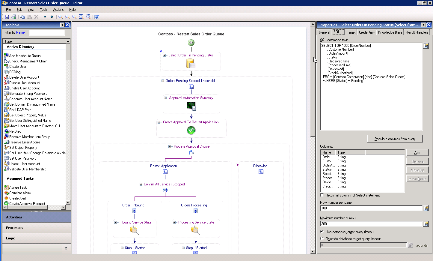This screenshot has width=433, height=261.
Task: Open the Processes toolbox section
Action: click(37, 228)
